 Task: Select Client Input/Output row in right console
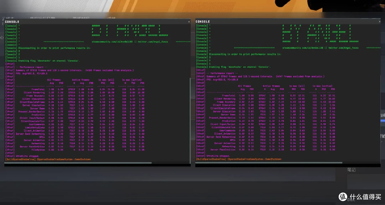[266, 124]
